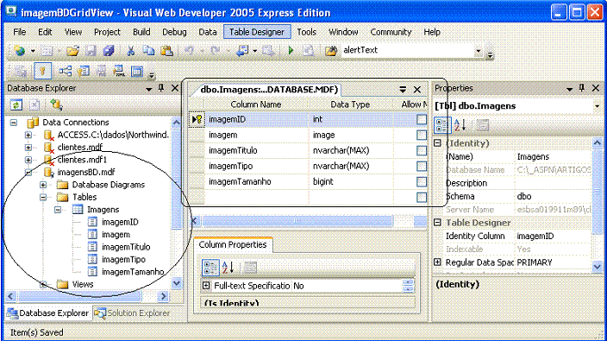This screenshot has height=341, width=607.
Task: Toggle Allow Nulls checkbox in empty last row
Action: click(422, 197)
